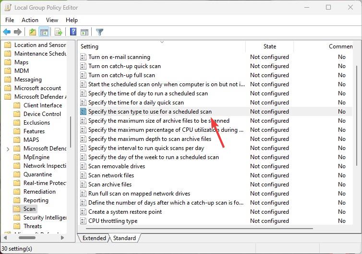Select the Remediation folder
This screenshot has width=362, height=254.
click(39, 192)
